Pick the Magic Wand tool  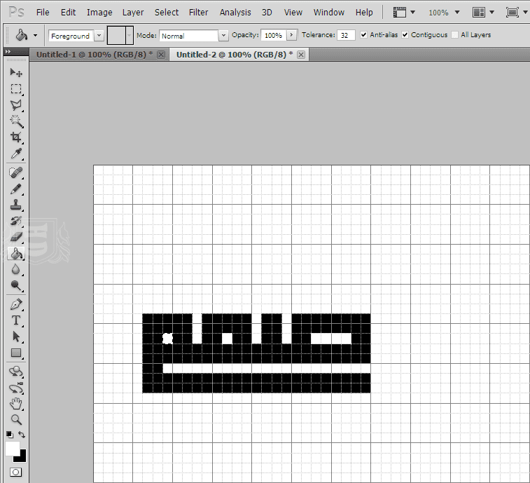[15, 121]
